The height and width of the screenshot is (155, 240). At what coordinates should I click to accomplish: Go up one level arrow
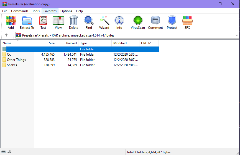[x=6, y=35]
